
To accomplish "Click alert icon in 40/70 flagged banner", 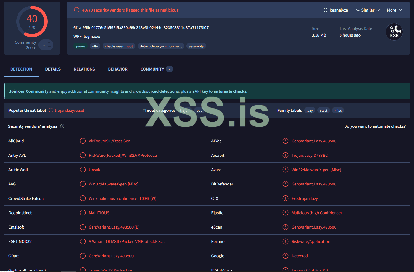I will pos(77,10).
